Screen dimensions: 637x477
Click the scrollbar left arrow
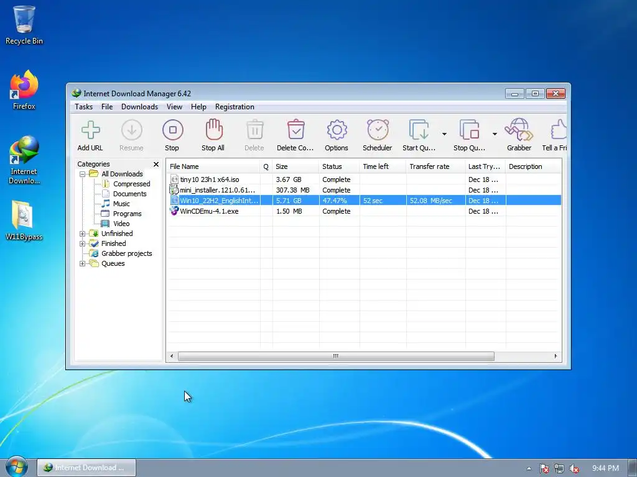pyautogui.click(x=172, y=356)
